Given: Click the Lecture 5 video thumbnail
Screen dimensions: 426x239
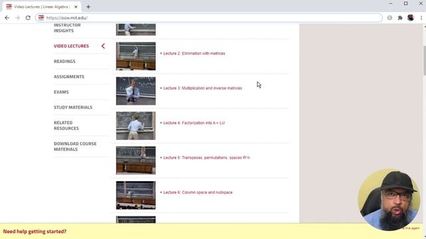Looking at the screenshot, I should coord(136,160).
